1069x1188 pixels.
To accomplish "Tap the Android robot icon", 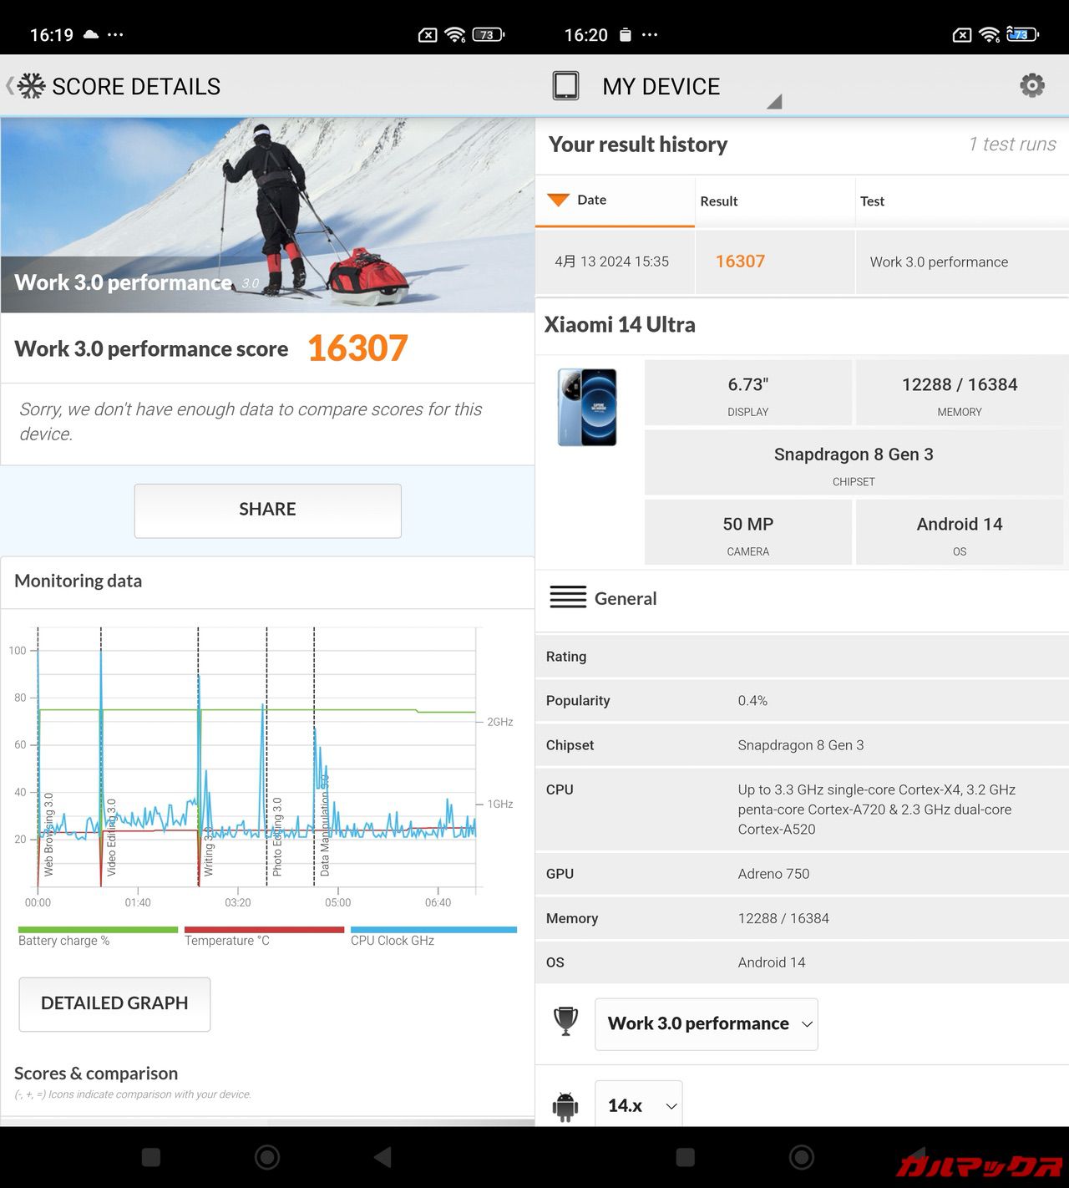I will pos(565,1106).
